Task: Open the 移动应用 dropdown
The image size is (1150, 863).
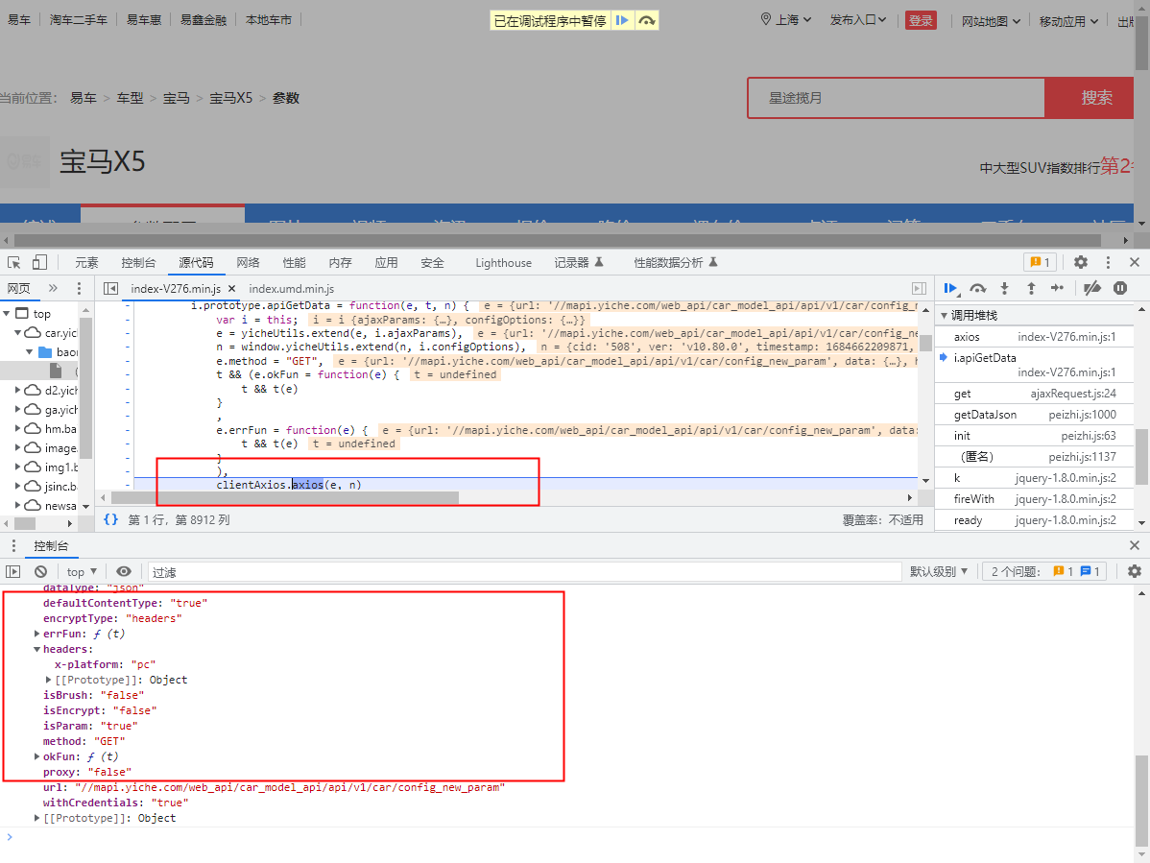Action: 1068,21
